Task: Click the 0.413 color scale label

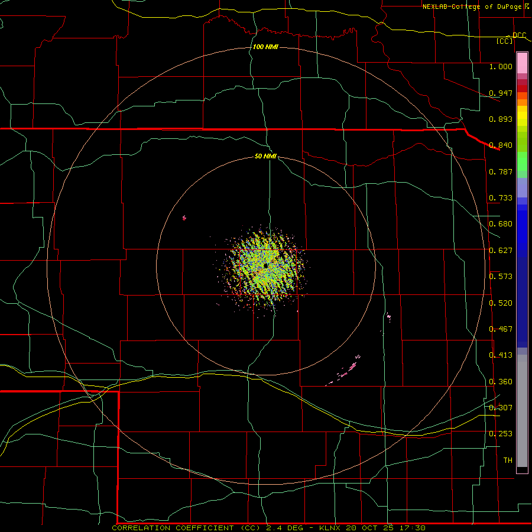Action: click(x=501, y=355)
